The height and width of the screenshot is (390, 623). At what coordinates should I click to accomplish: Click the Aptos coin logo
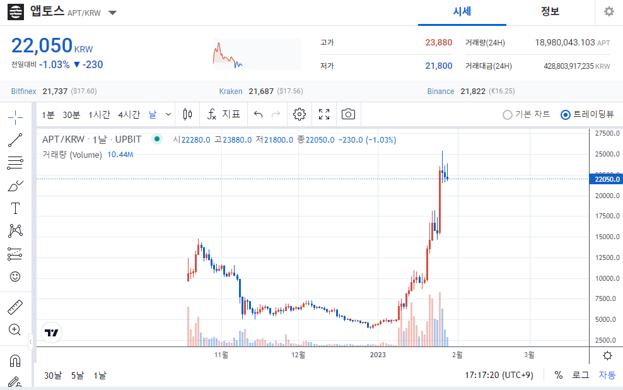tap(16, 12)
